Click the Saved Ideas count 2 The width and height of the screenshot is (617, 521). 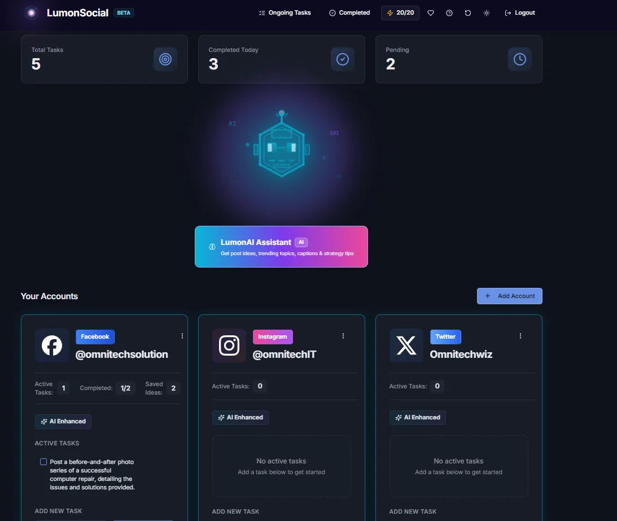point(173,388)
